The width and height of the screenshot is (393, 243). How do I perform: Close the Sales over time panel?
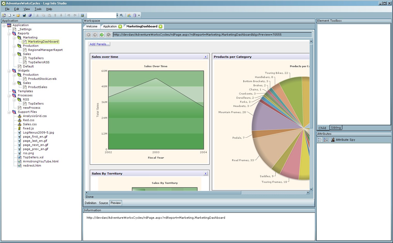[x=206, y=57]
